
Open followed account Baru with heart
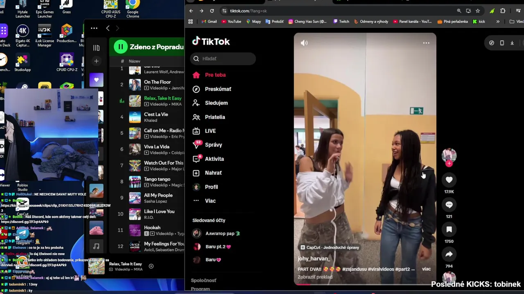coord(207,260)
